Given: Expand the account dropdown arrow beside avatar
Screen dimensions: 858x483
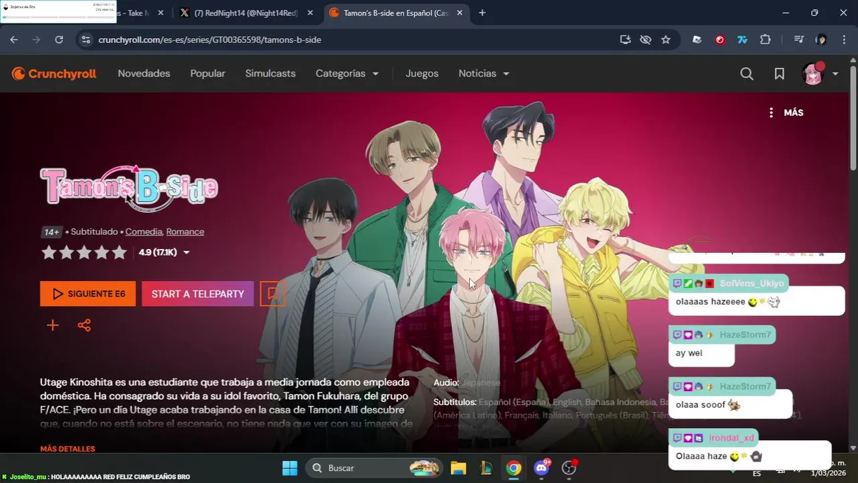Looking at the screenshot, I should [835, 74].
